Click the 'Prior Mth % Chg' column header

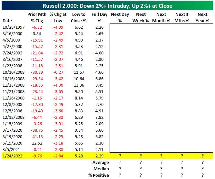pos(37,17)
